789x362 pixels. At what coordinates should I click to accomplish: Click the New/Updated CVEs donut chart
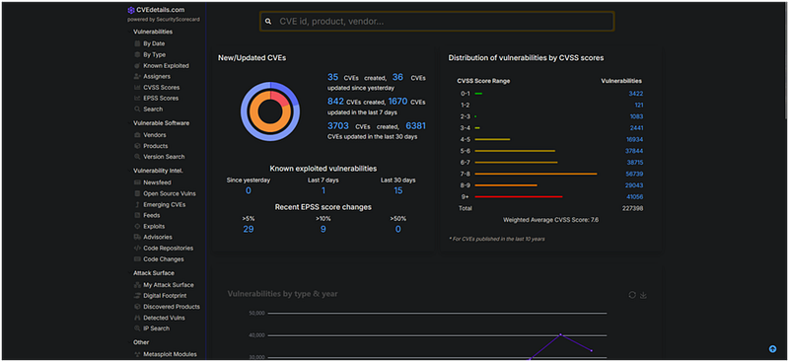coord(270,111)
